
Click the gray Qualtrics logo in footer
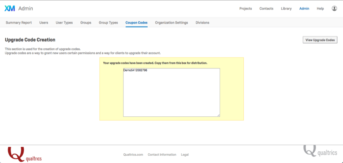[x=320, y=151]
